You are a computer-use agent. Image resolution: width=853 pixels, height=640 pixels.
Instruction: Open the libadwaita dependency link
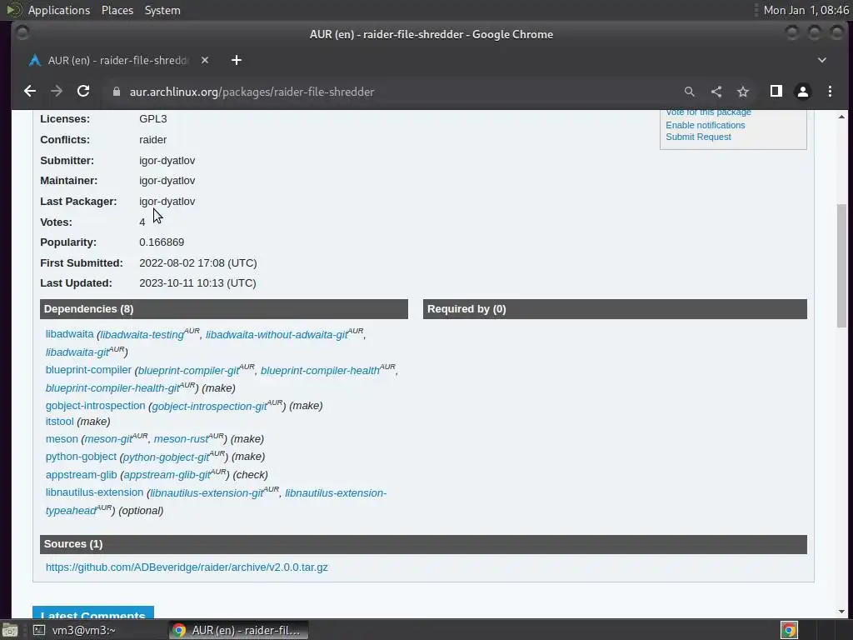(x=70, y=333)
